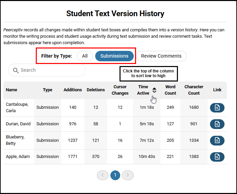Go to the next page arrow

coord(128,175)
